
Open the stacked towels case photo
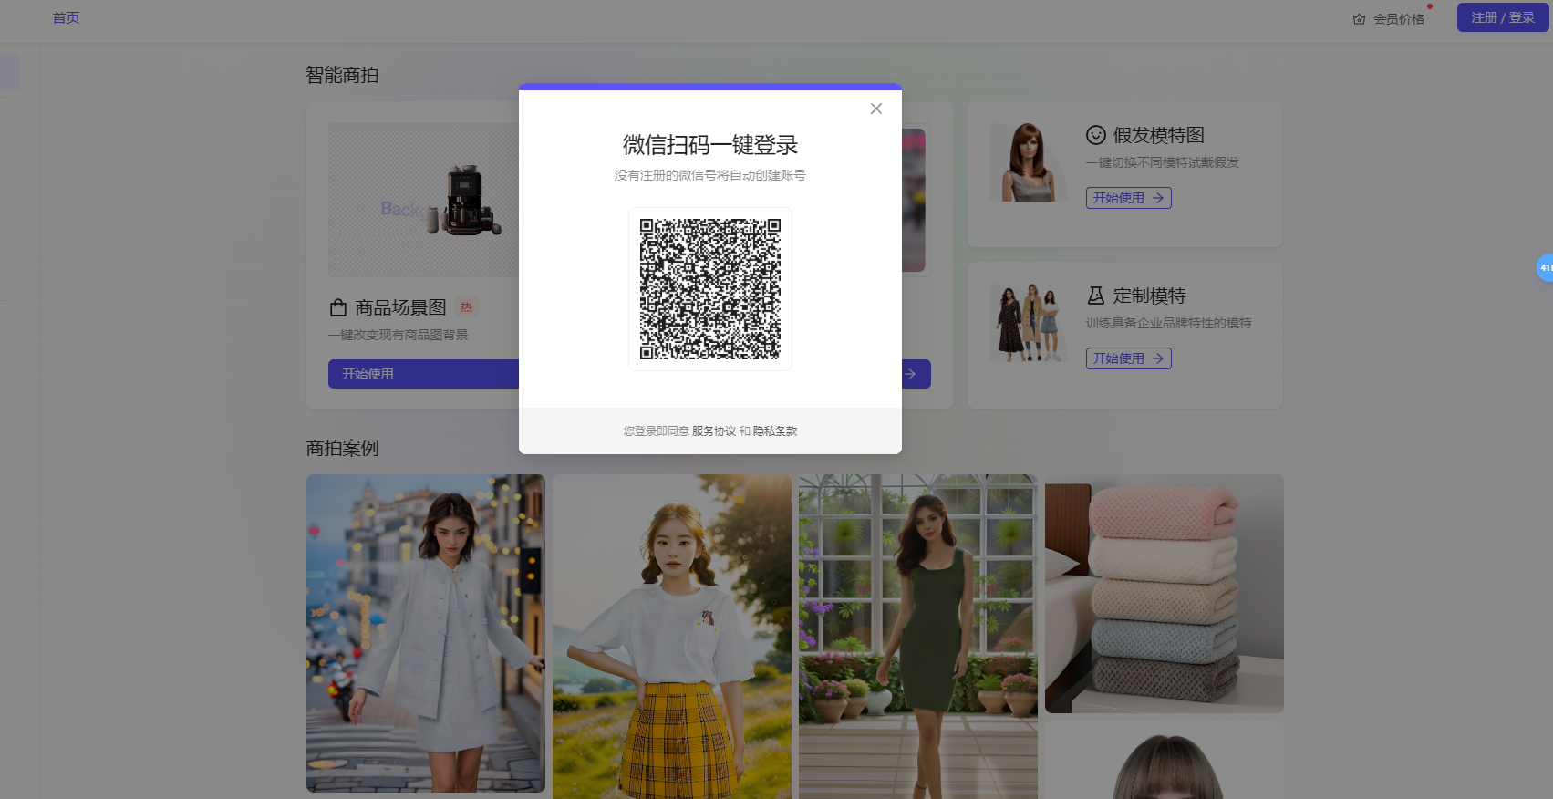tap(1165, 594)
